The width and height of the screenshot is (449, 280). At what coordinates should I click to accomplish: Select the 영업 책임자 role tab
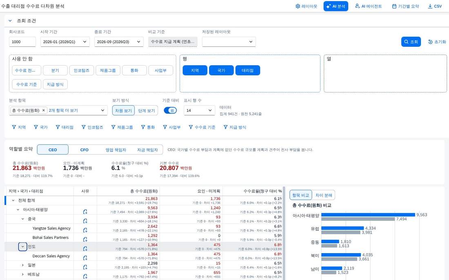pos(116,150)
